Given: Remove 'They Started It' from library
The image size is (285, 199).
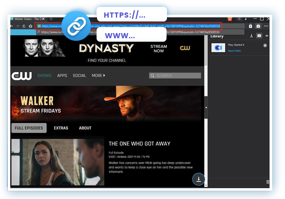Looking at the screenshot, I should tap(265, 45).
